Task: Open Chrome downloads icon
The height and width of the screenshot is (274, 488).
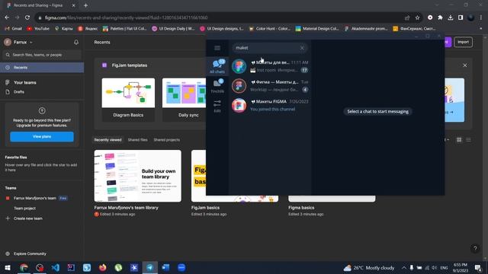Action: click(451, 18)
